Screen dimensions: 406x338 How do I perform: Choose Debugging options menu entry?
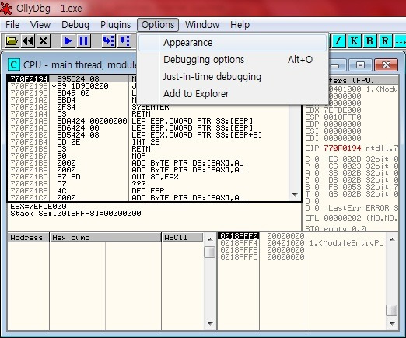click(x=233, y=60)
